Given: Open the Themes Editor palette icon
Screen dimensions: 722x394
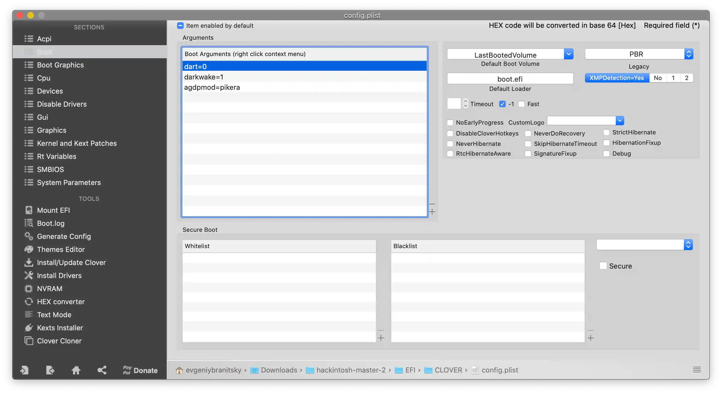Looking at the screenshot, I should click(x=29, y=249).
